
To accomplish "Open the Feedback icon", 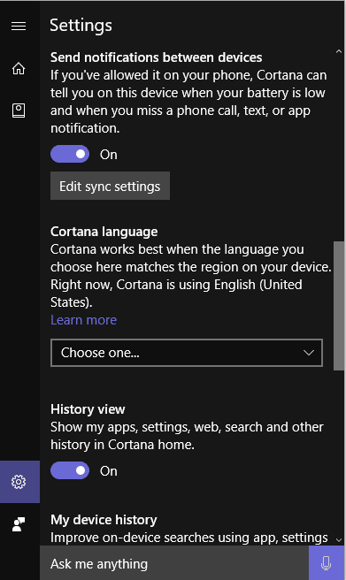I will pyautogui.click(x=19, y=524).
